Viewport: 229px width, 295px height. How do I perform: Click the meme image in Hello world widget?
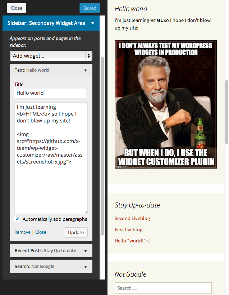[166, 104]
